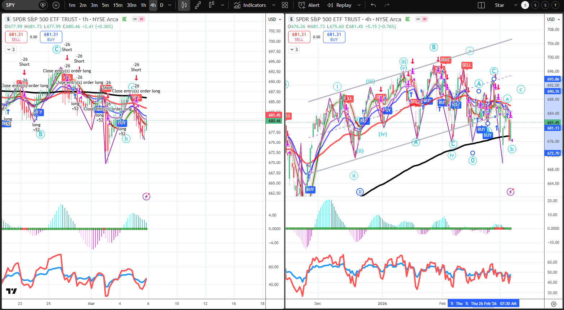The height and width of the screenshot is (310, 564).
Task: Click the circled D wave label on 4h chart
Action: point(360,192)
